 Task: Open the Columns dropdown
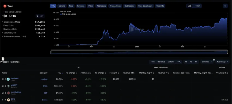[207, 62]
